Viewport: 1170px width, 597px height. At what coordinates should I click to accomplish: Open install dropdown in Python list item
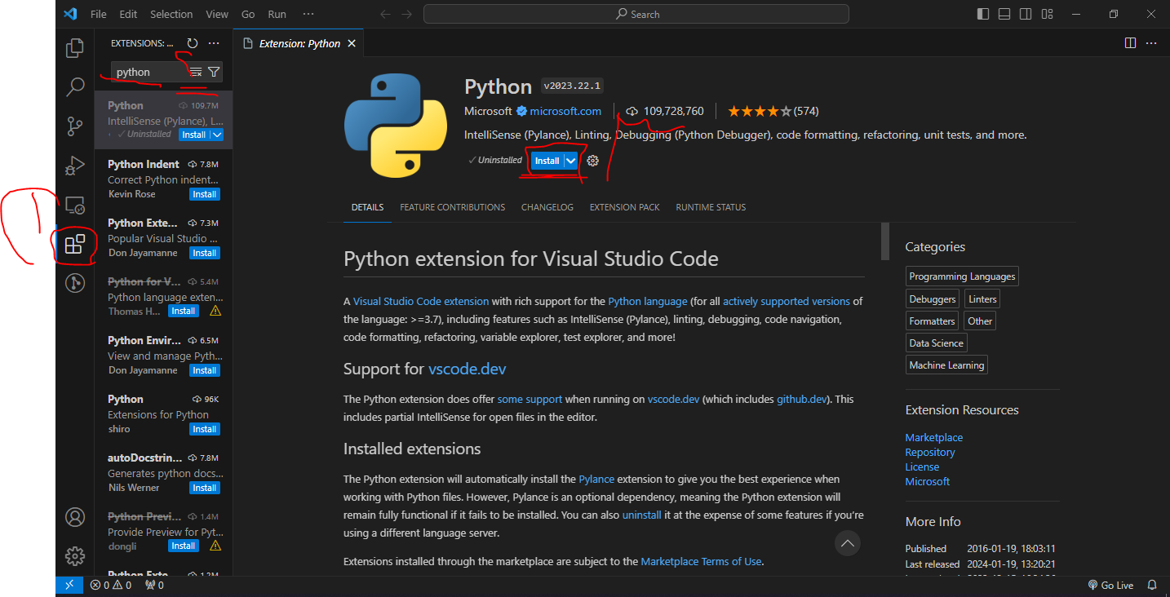216,135
